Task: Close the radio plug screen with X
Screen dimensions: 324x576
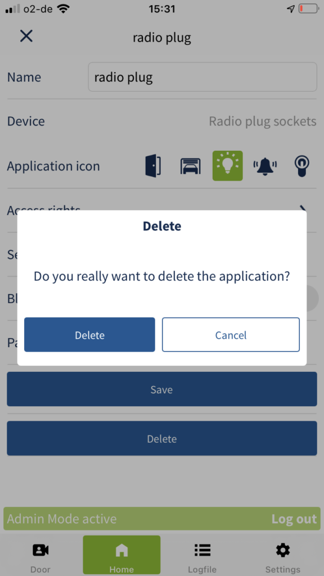Action: pyautogui.click(x=26, y=36)
